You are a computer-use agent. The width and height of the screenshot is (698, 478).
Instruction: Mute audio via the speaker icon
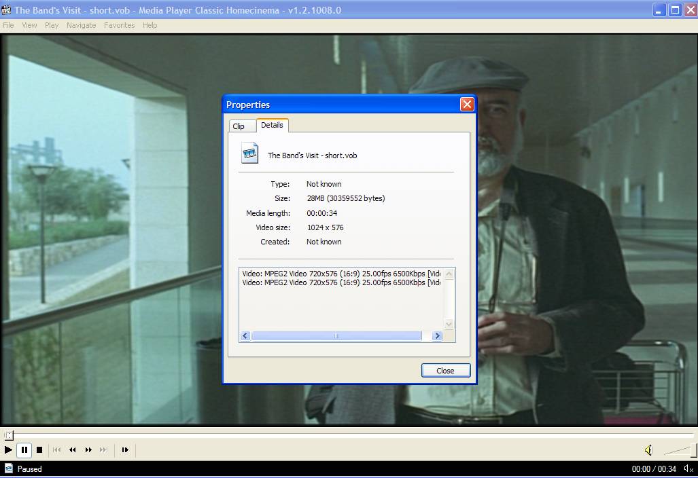click(x=648, y=450)
